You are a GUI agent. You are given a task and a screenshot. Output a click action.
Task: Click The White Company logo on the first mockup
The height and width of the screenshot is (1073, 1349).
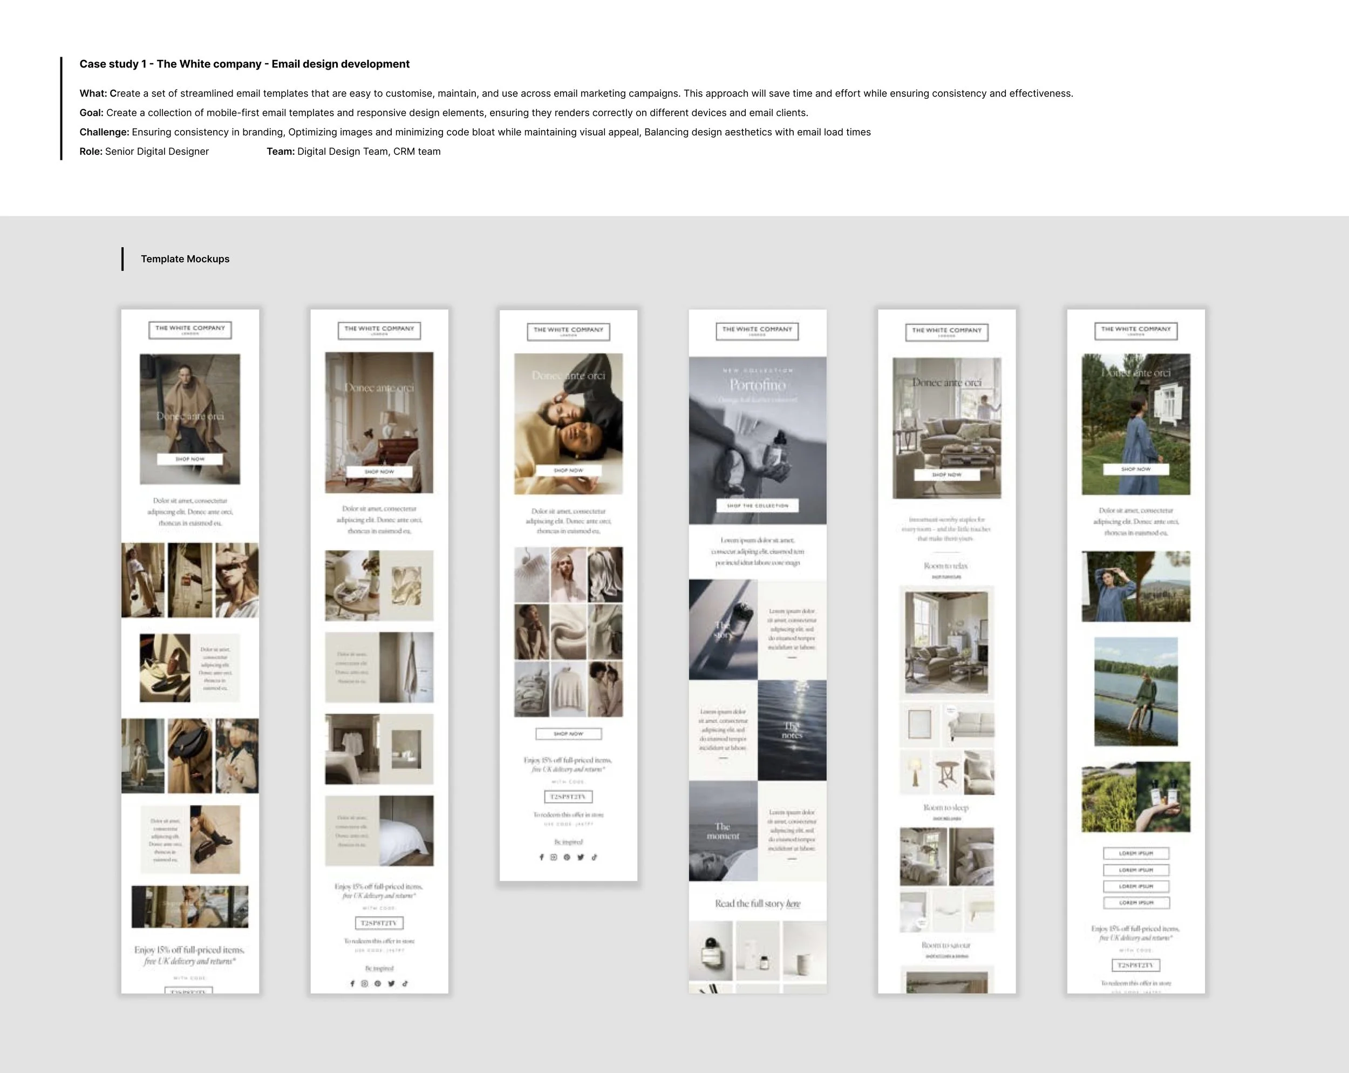[x=190, y=330]
